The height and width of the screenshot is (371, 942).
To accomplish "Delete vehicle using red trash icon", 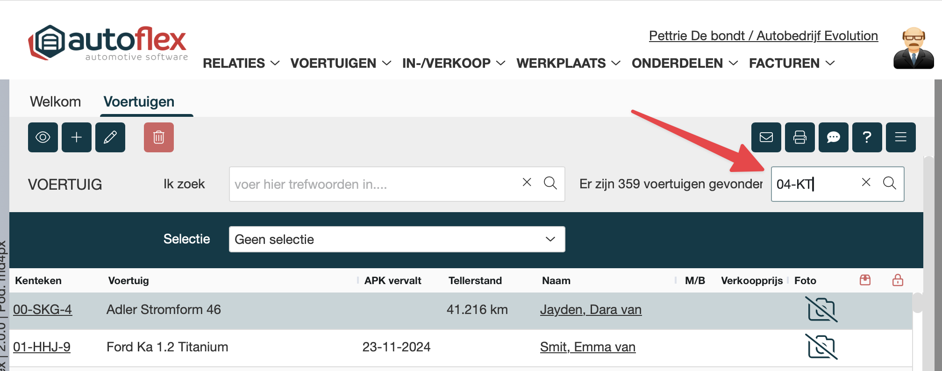I will 159,137.
